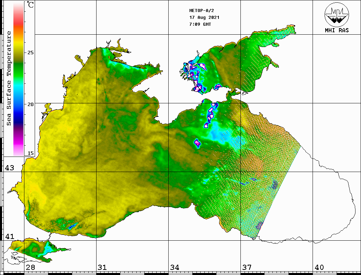361x275 pixels.
Task: Click the temperature color scale bar
Action: 19,79
